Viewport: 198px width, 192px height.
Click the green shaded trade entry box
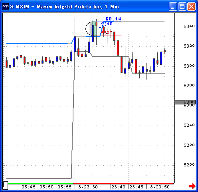95,29
